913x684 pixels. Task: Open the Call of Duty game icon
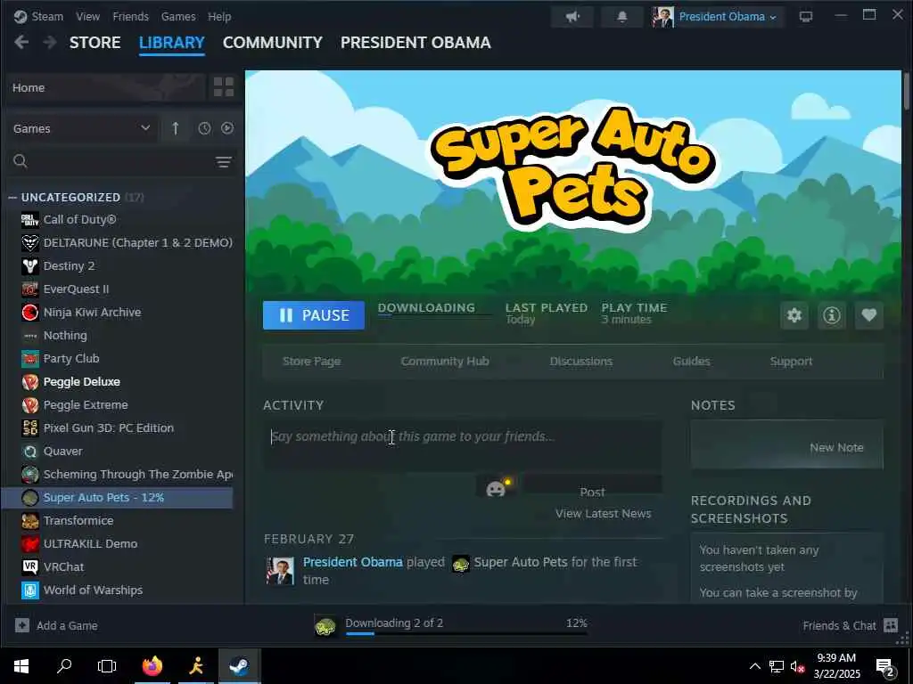pyautogui.click(x=30, y=220)
